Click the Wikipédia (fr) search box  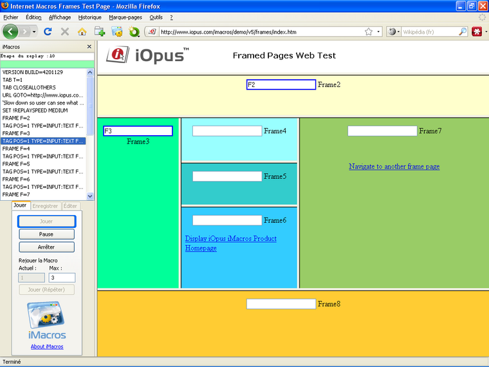tap(430, 32)
